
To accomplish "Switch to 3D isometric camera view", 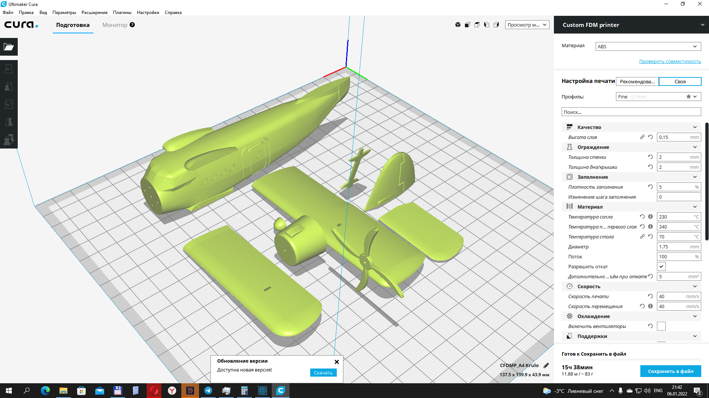I will pyautogui.click(x=458, y=25).
